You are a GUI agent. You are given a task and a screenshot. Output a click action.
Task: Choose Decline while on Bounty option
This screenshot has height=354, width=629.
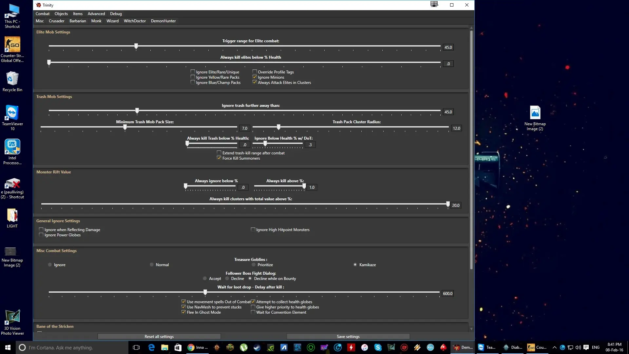(x=250, y=278)
